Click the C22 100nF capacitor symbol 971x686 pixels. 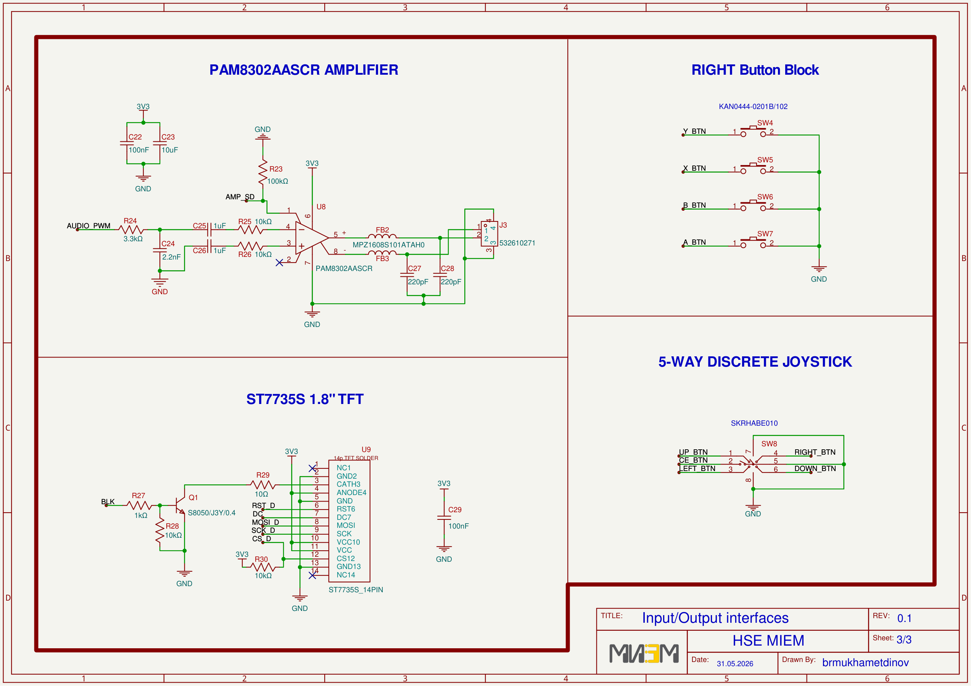click(127, 143)
